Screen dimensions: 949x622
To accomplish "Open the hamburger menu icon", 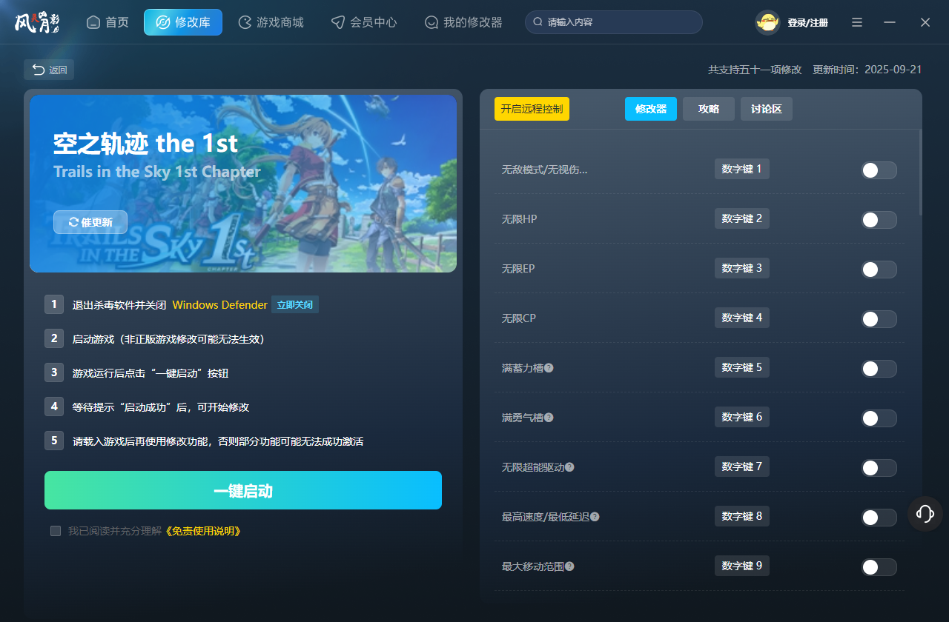I will [x=856, y=22].
